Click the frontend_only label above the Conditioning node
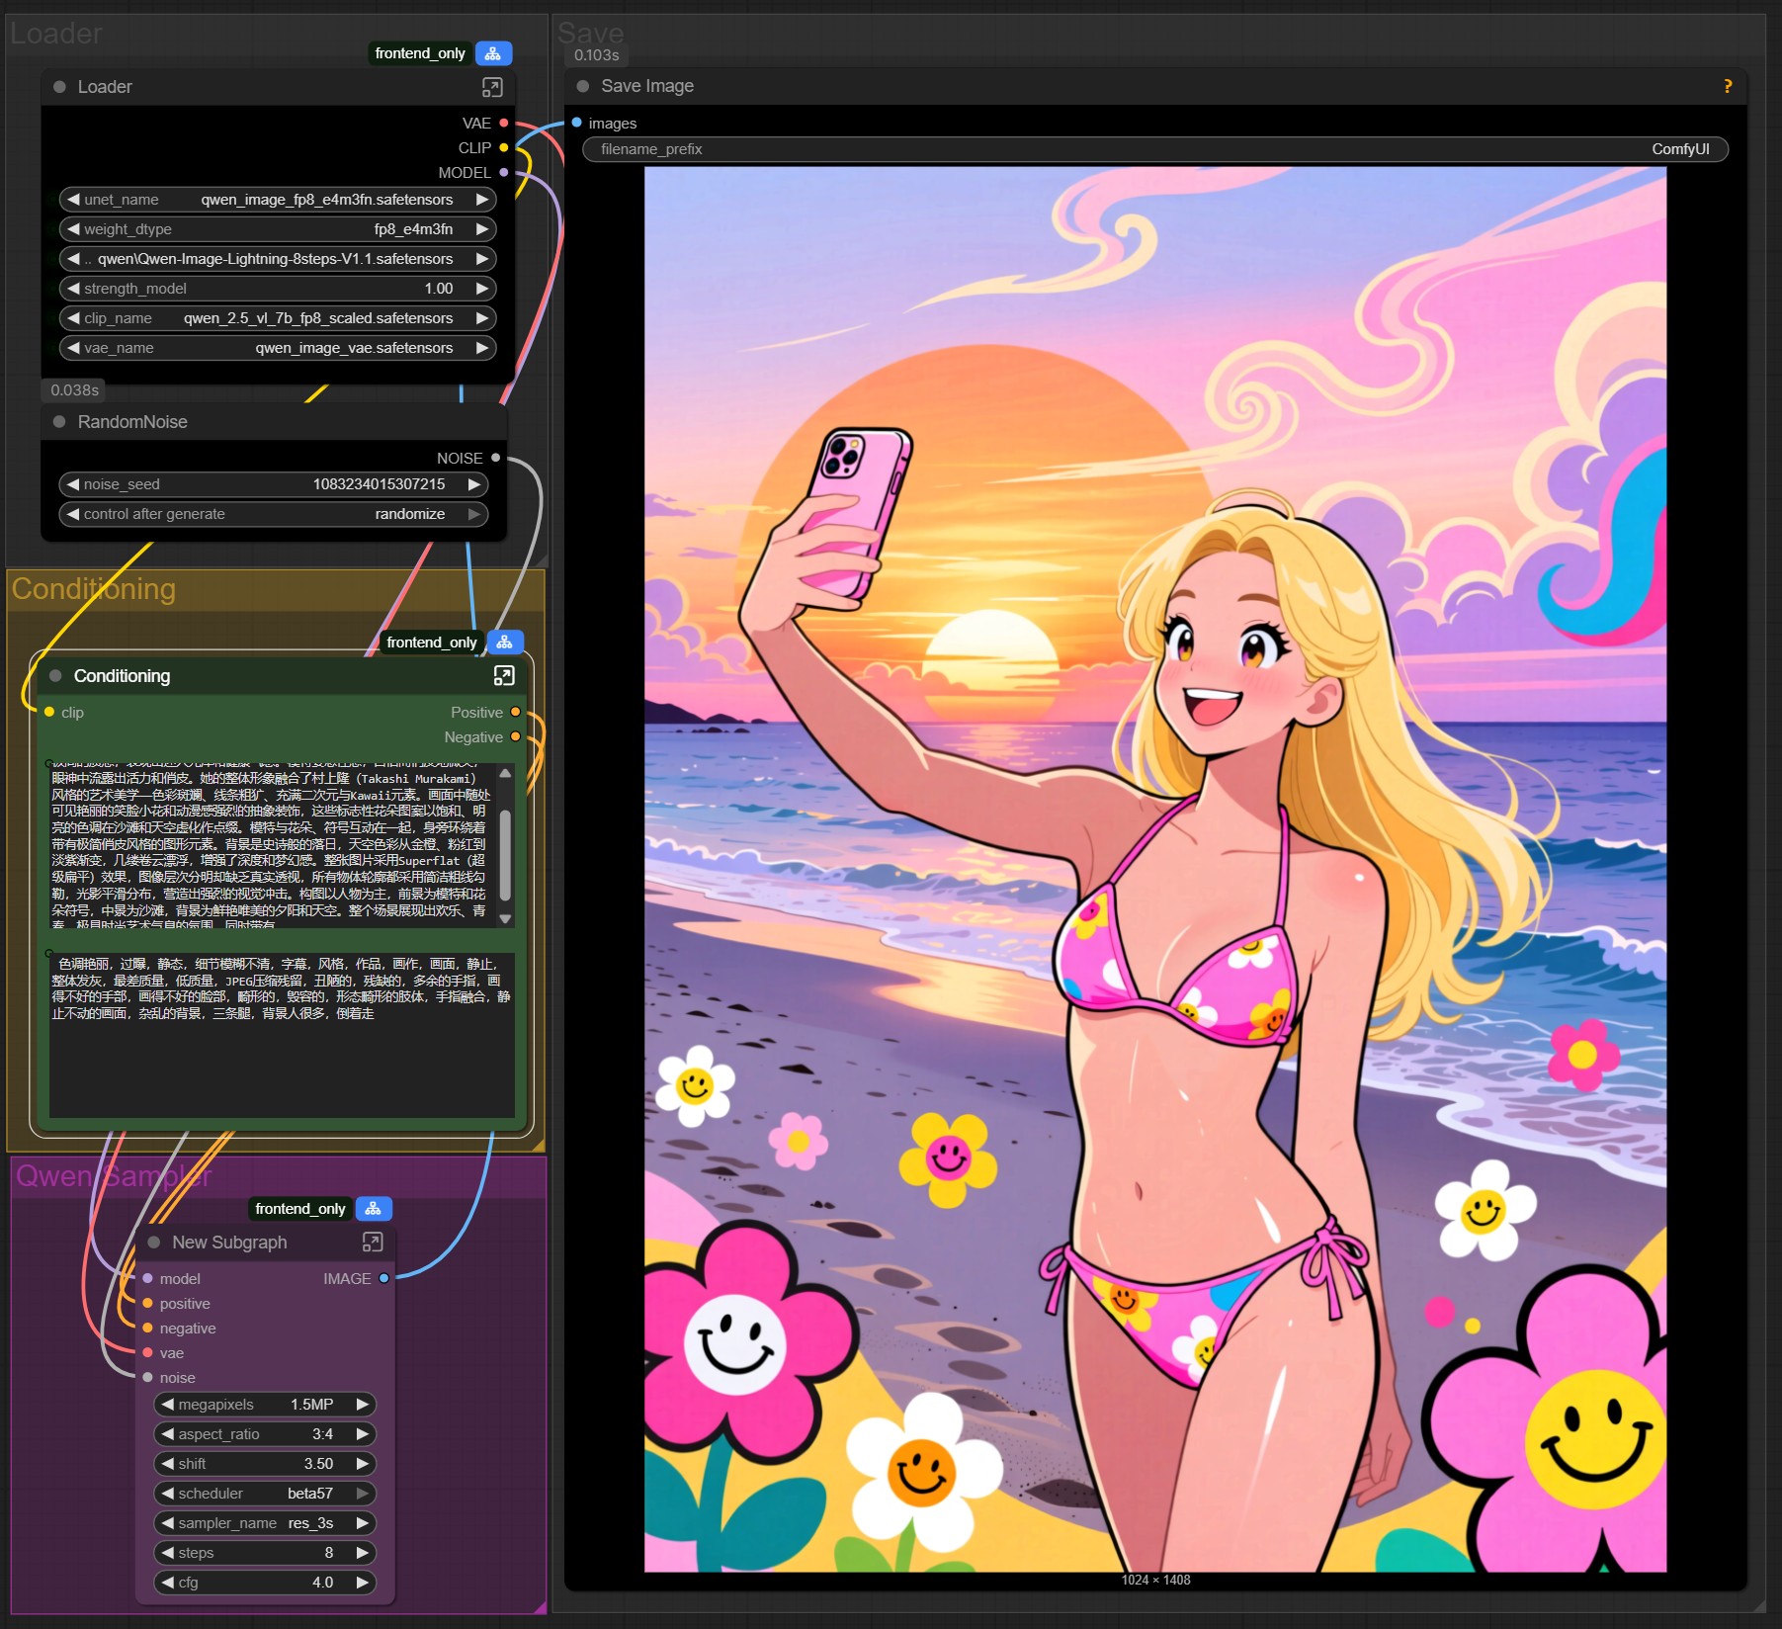The height and width of the screenshot is (1629, 1782). [x=432, y=643]
